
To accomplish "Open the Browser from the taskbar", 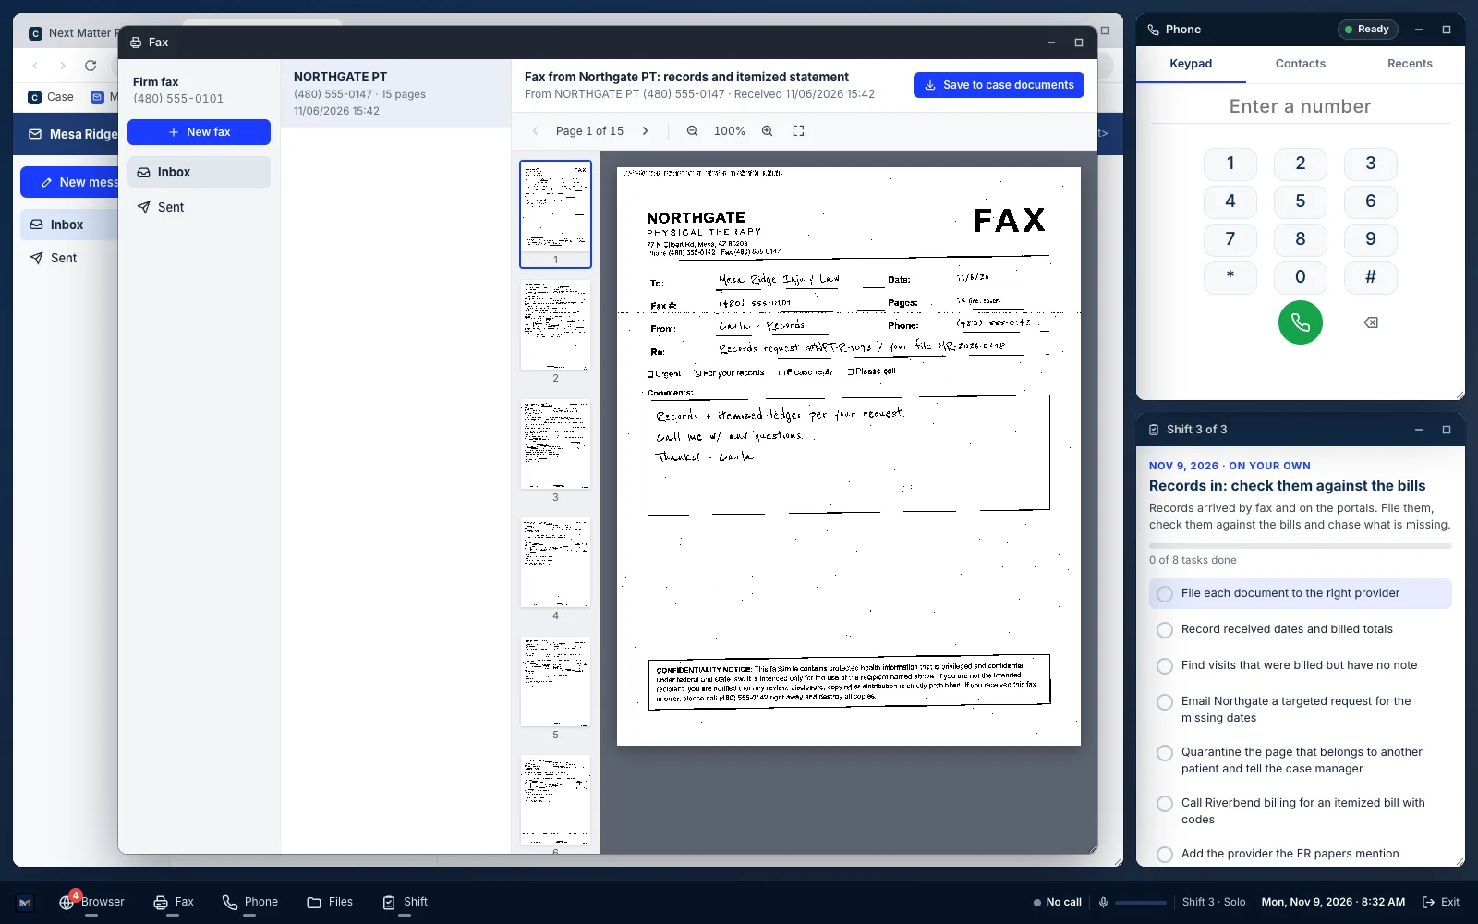I will 91,902.
